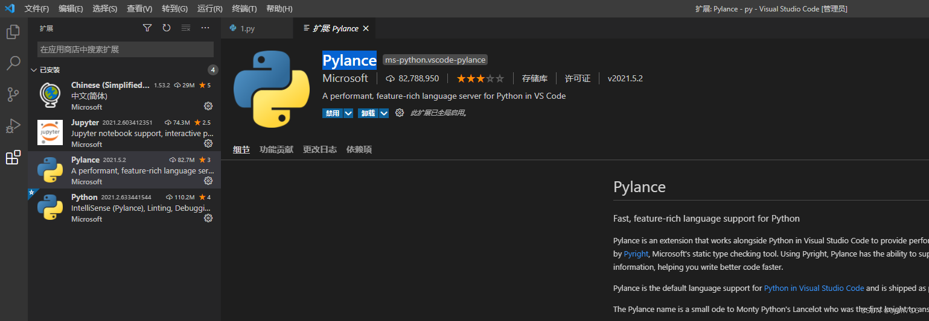Open the 帮助(H) menu
The width and height of the screenshot is (929, 321).
coord(279,8)
